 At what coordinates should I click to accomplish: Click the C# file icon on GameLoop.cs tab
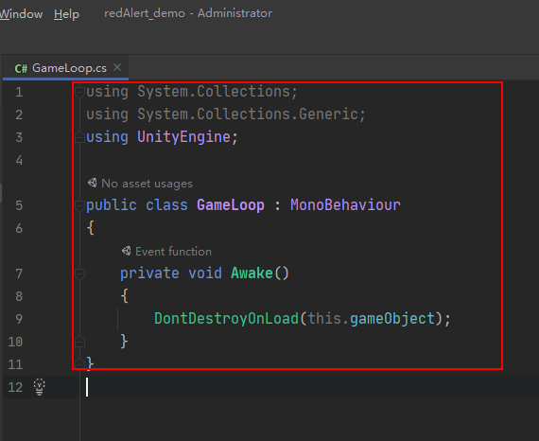pos(21,68)
